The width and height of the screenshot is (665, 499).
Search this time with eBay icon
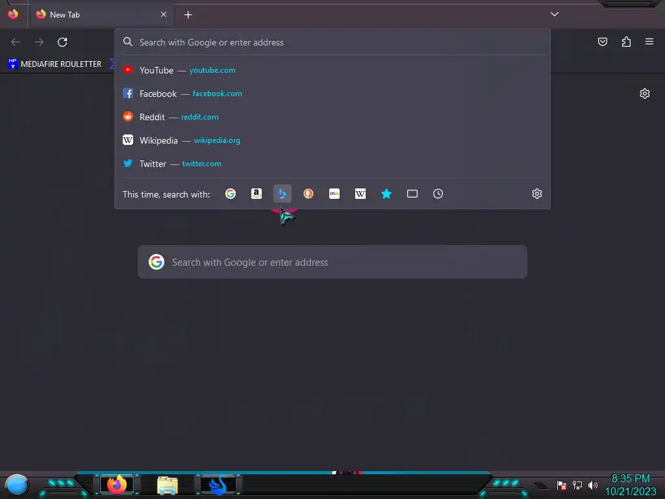(334, 194)
